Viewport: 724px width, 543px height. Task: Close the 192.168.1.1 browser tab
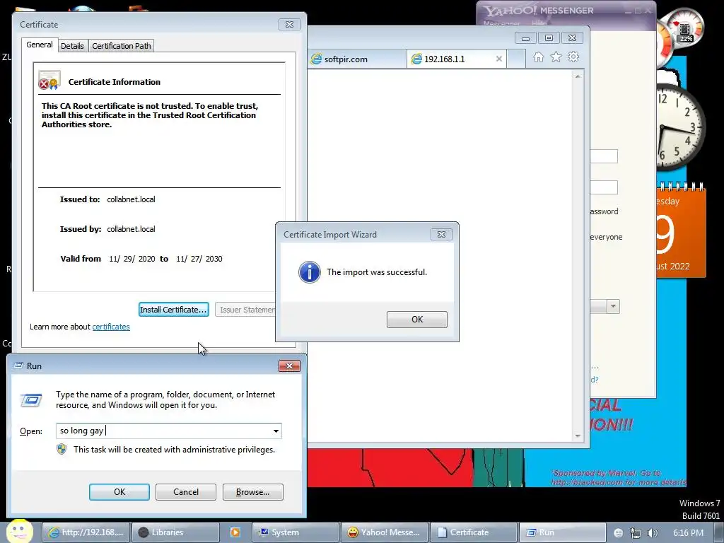click(498, 59)
